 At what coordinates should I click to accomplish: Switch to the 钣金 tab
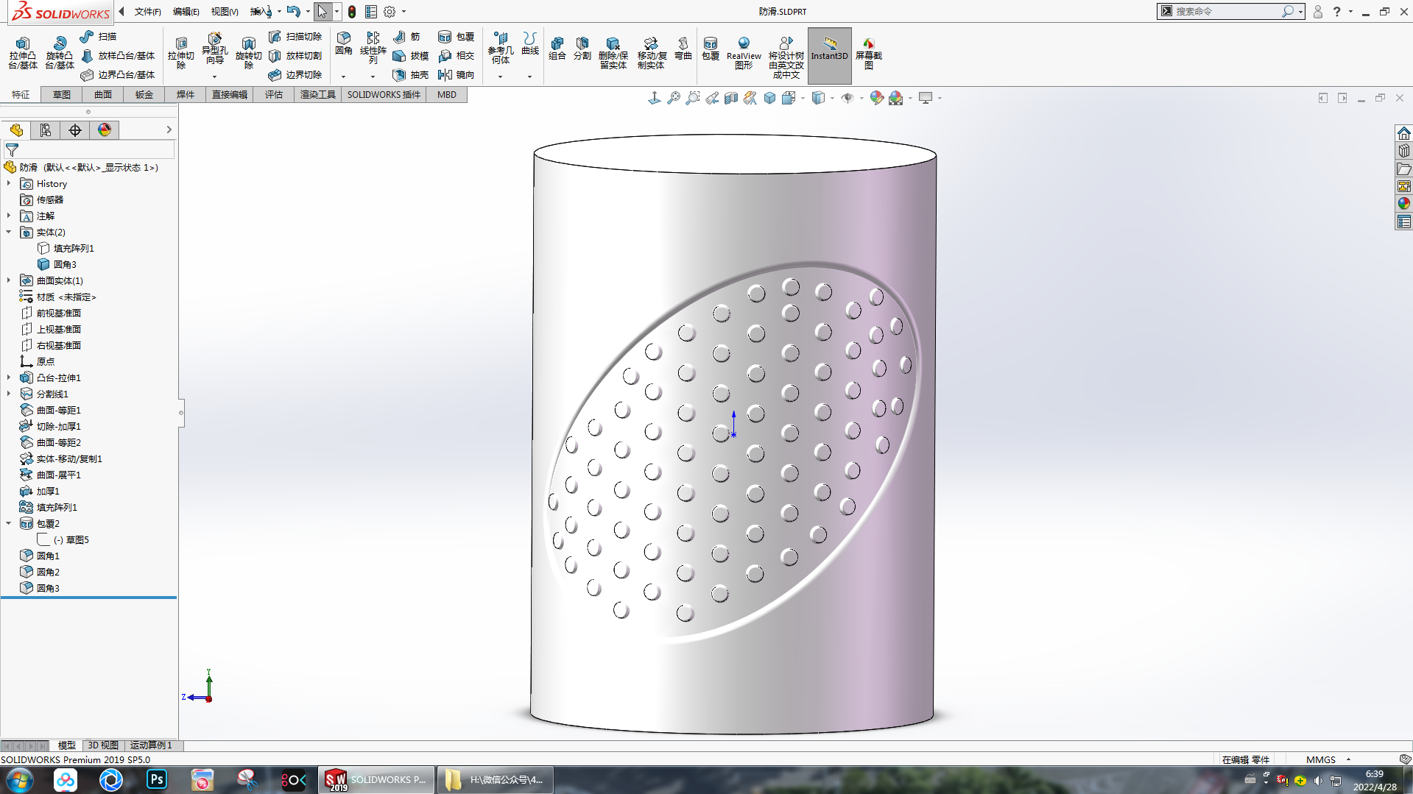coord(144,95)
